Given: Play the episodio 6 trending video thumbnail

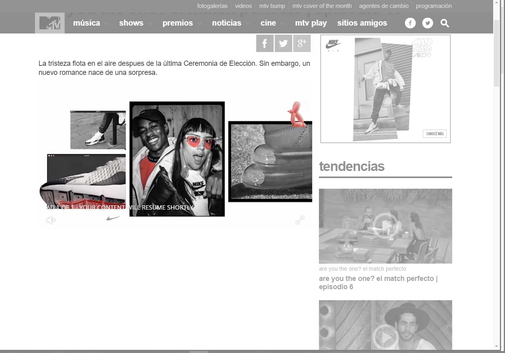Looking at the screenshot, I should tap(385, 226).
